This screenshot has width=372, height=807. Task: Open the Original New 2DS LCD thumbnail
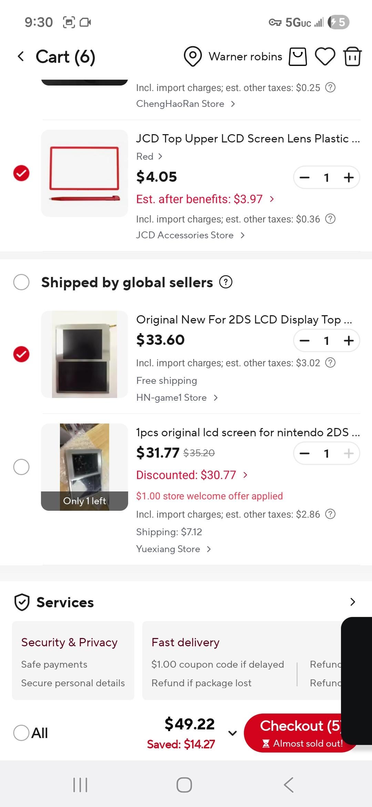84,354
